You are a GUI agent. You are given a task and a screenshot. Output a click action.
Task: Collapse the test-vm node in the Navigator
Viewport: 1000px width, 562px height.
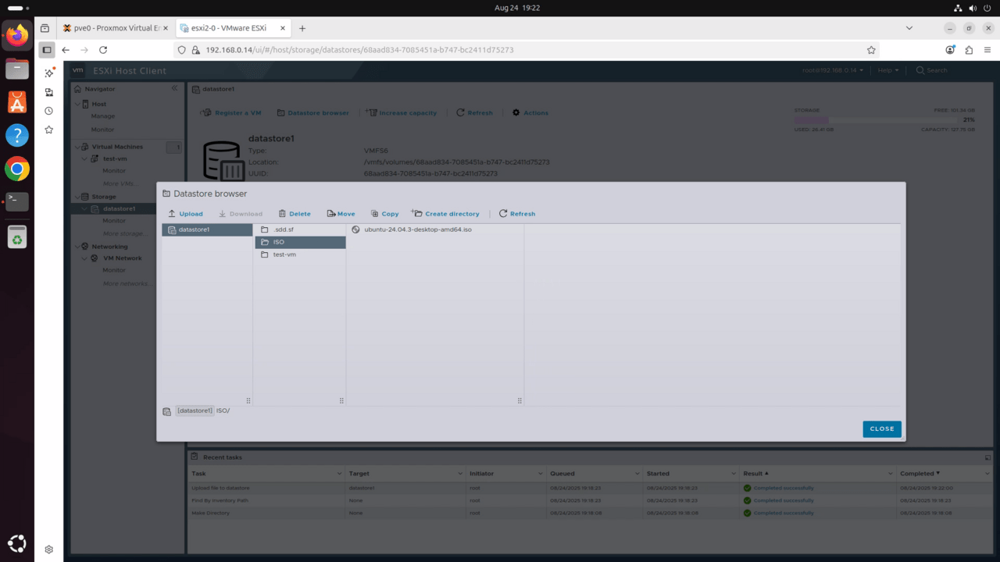pos(86,158)
